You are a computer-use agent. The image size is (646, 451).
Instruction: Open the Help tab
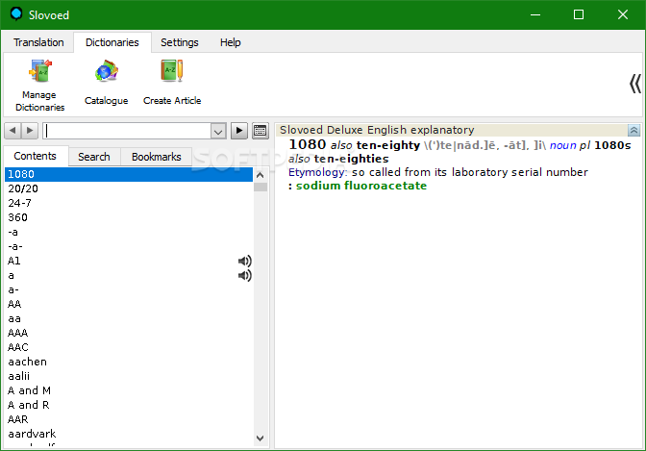[231, 42]
